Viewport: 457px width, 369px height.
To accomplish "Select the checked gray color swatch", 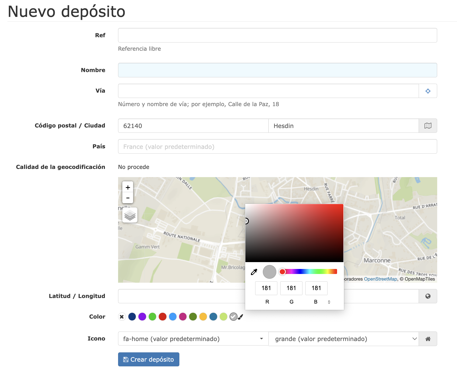I will tap(234, 316).
